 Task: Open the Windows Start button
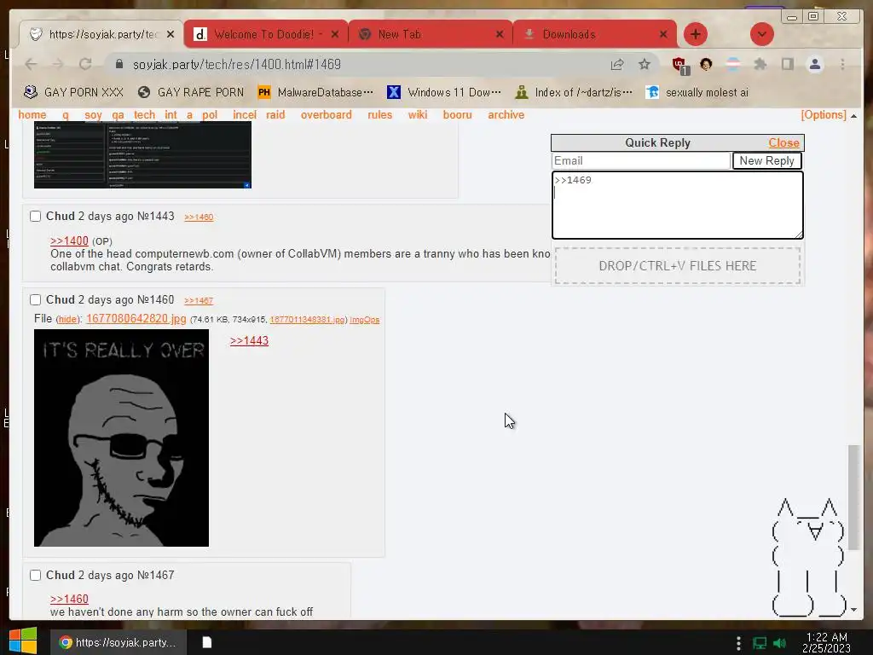23,641
